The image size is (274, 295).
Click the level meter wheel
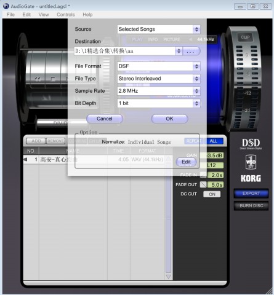[244, 79]
